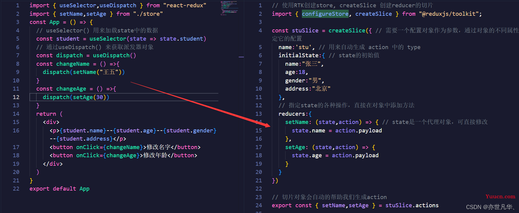Image resolution: width=519 pixels, height=213 pixels.
Task: Click line number 24 in right editor gutter
Action: [x=258, y=205]
